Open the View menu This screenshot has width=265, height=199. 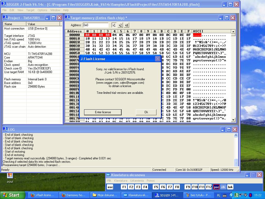[x=20, y=10]
